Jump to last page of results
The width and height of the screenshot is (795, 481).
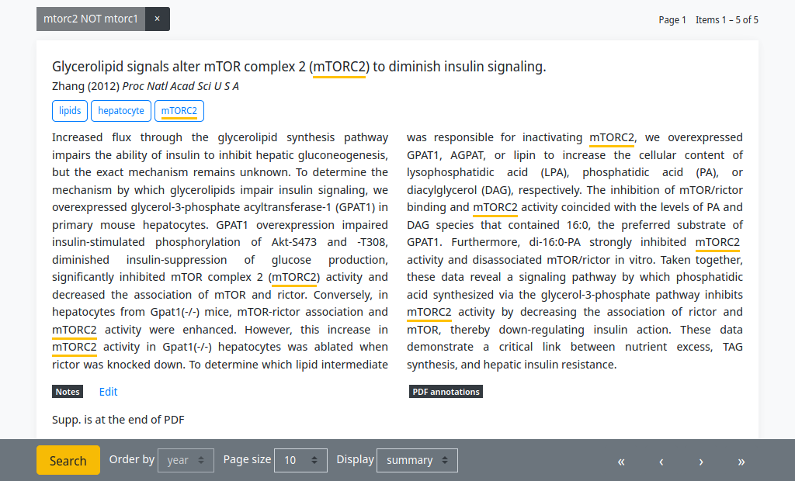(x=741, y=462)
